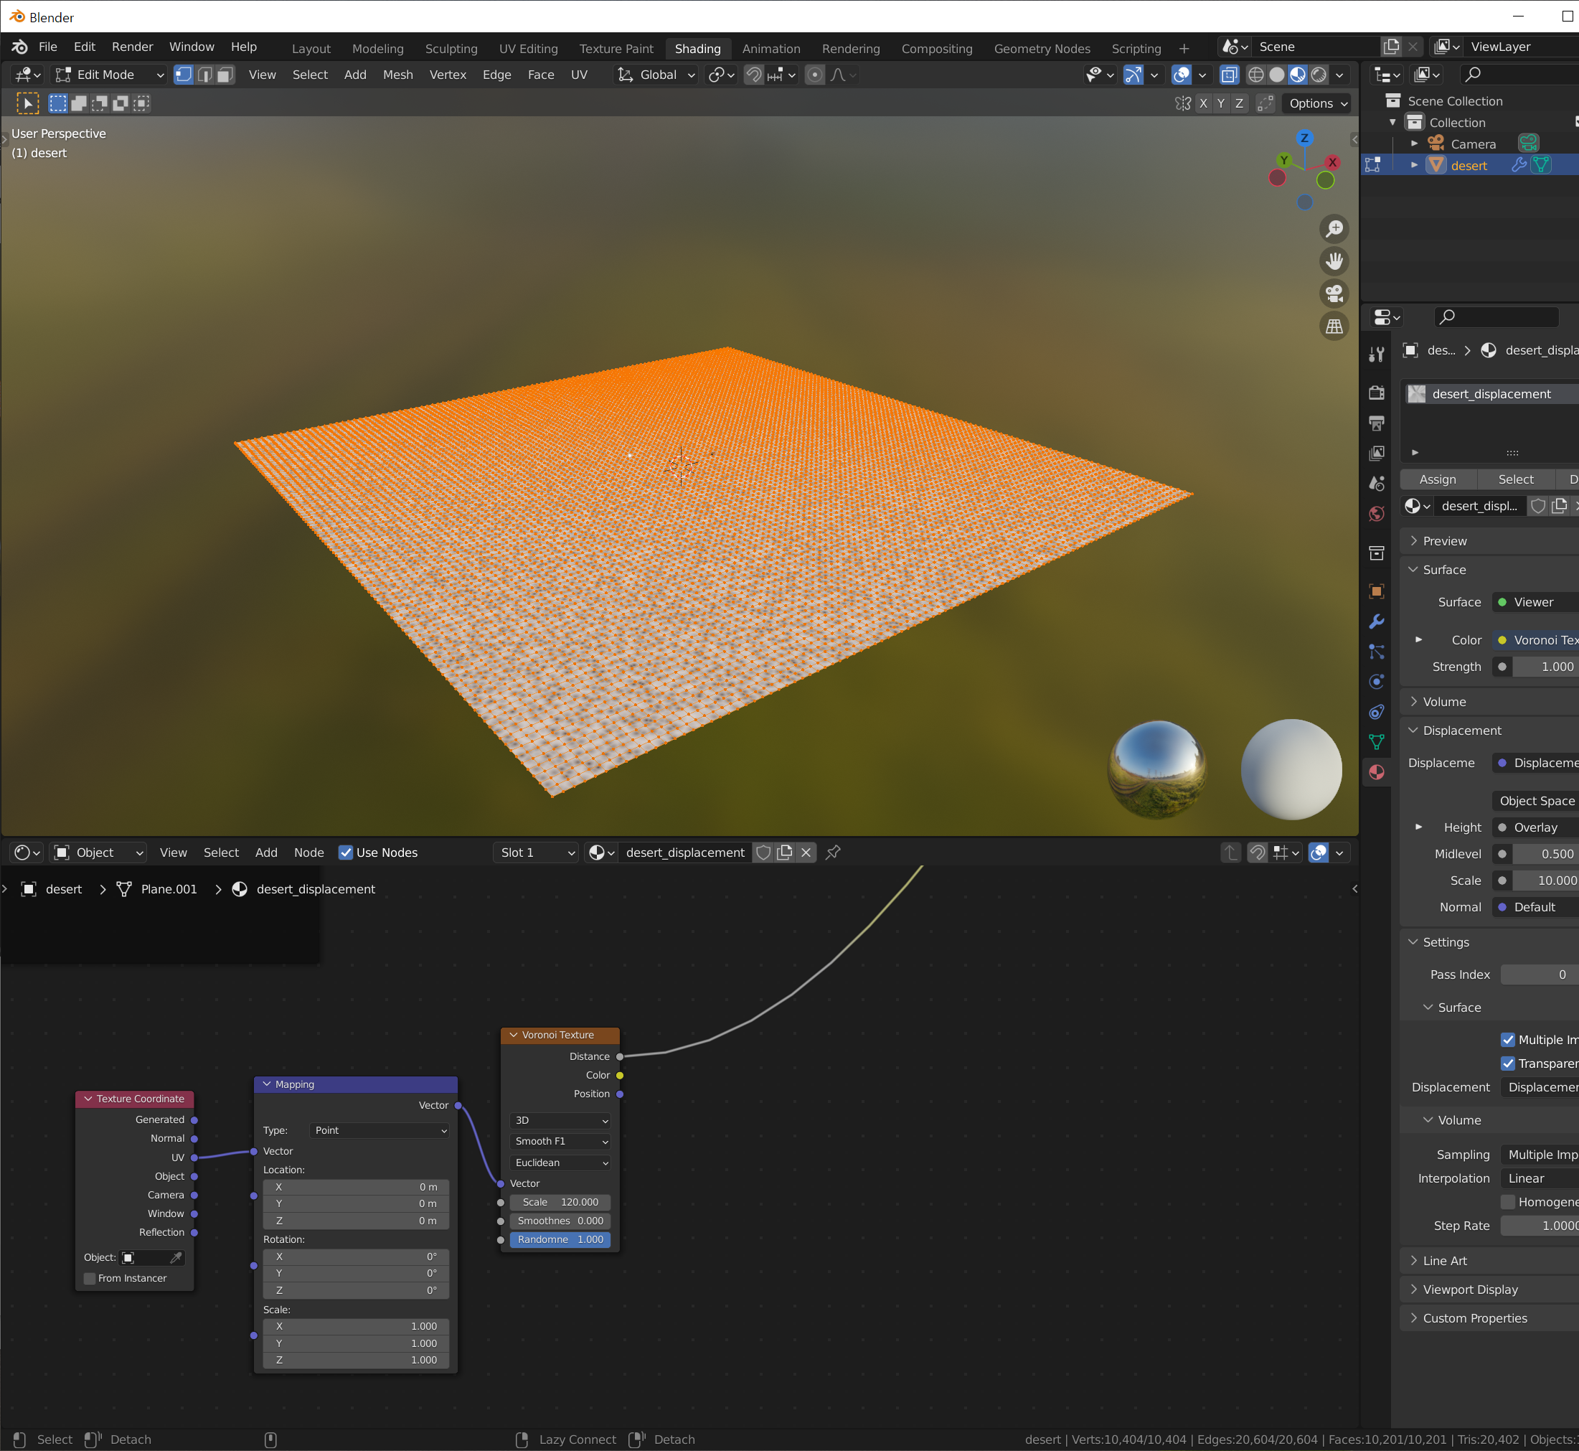This screenshot has width=1579, height=1451.
Task: Switch to the Geometry Nodes workspace tab
Action: (x=1042, y=49)
